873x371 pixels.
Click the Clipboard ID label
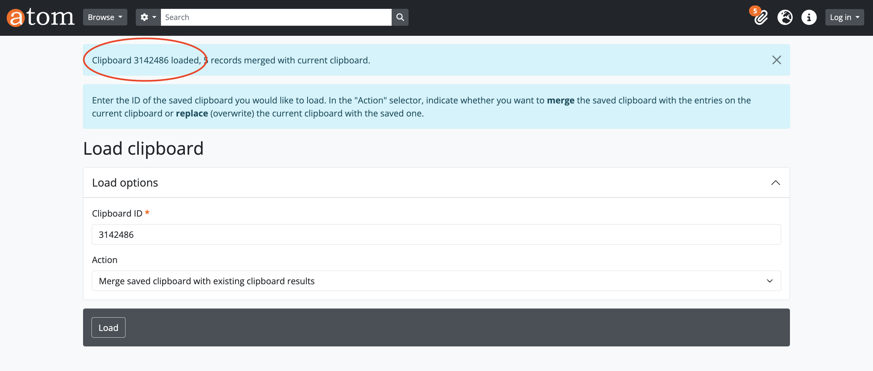(x=117, y=213)
